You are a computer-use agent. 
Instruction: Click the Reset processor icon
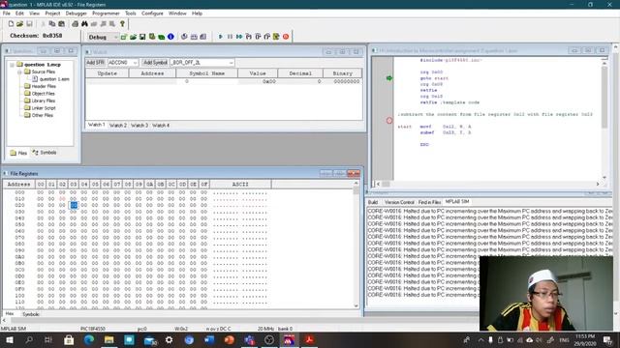(x=276, y=37)
